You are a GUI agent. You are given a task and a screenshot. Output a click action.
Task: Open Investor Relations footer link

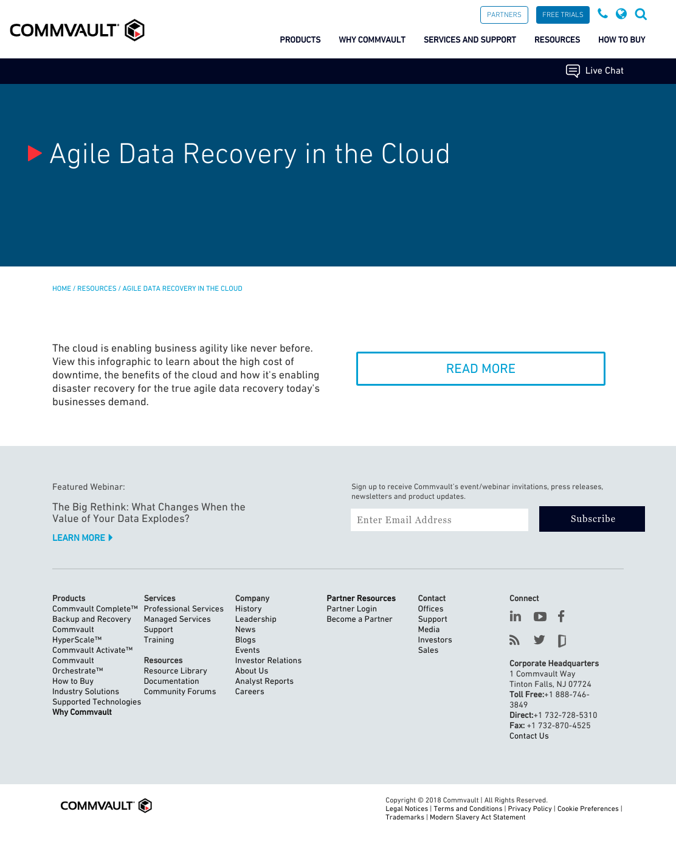tap(268, 661)
